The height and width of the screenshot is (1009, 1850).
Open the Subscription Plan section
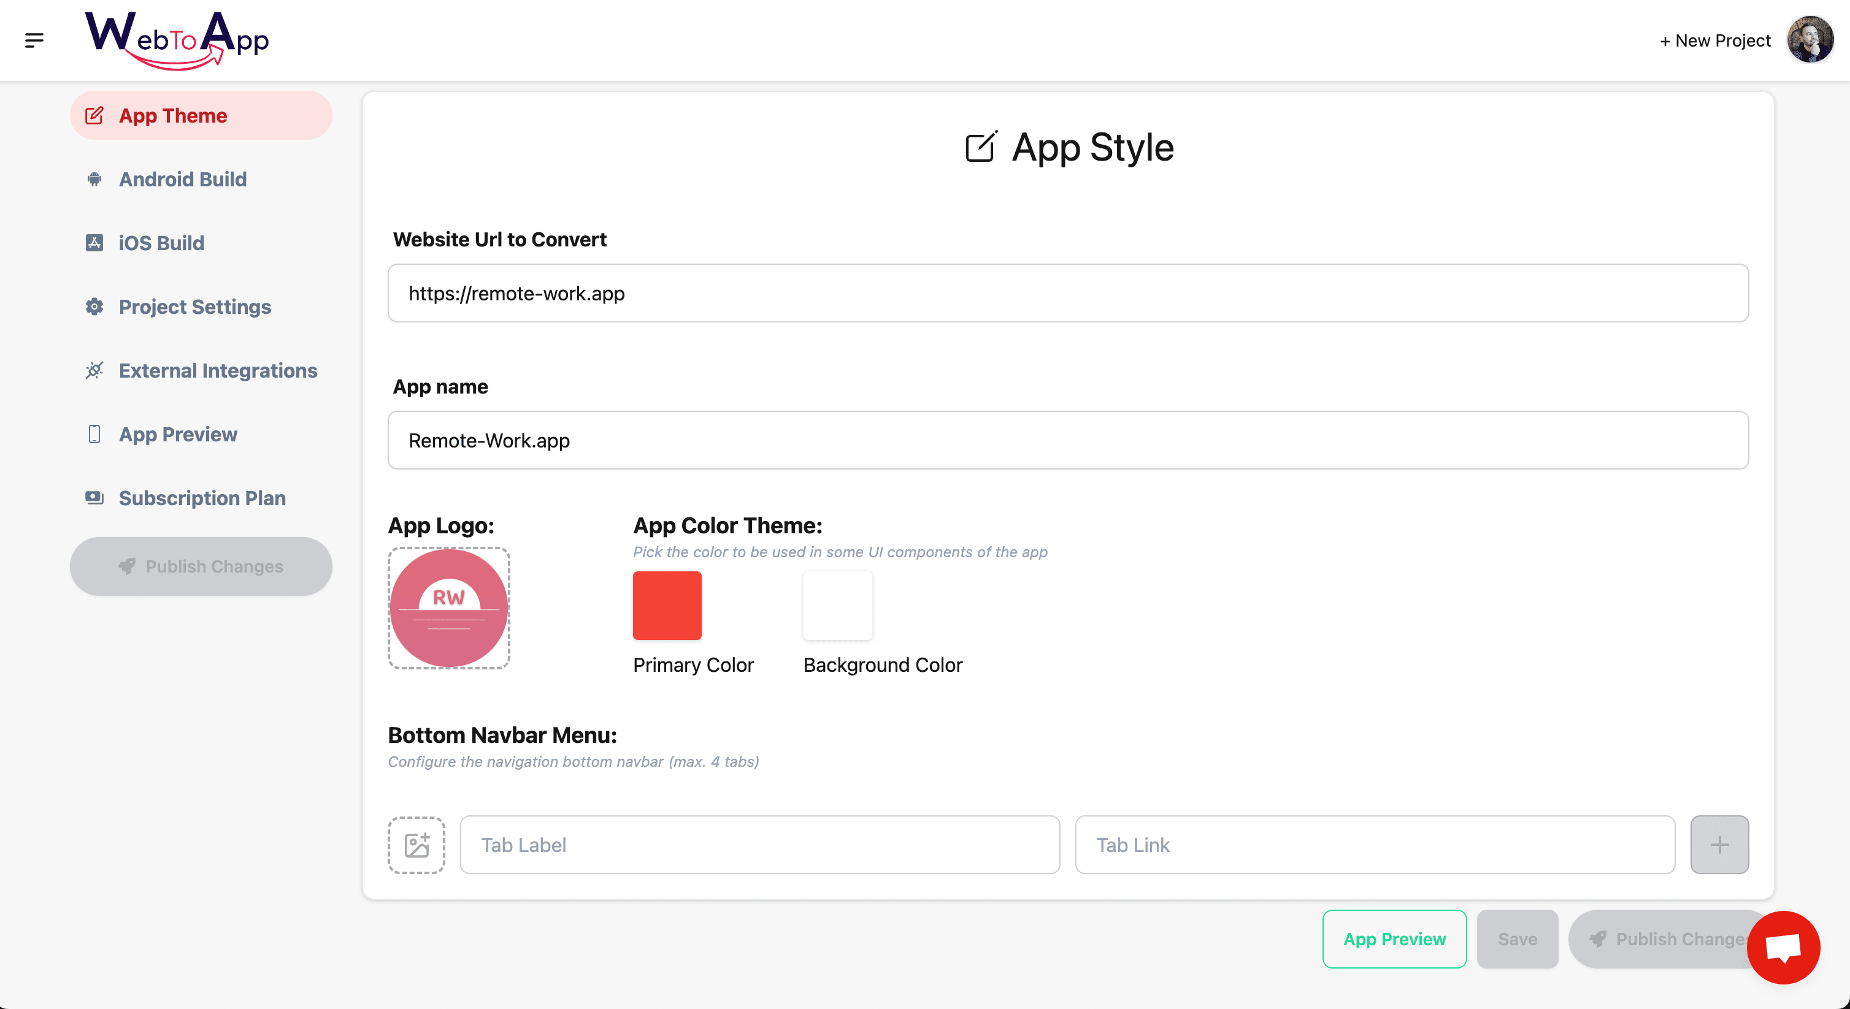click(202, 497)
